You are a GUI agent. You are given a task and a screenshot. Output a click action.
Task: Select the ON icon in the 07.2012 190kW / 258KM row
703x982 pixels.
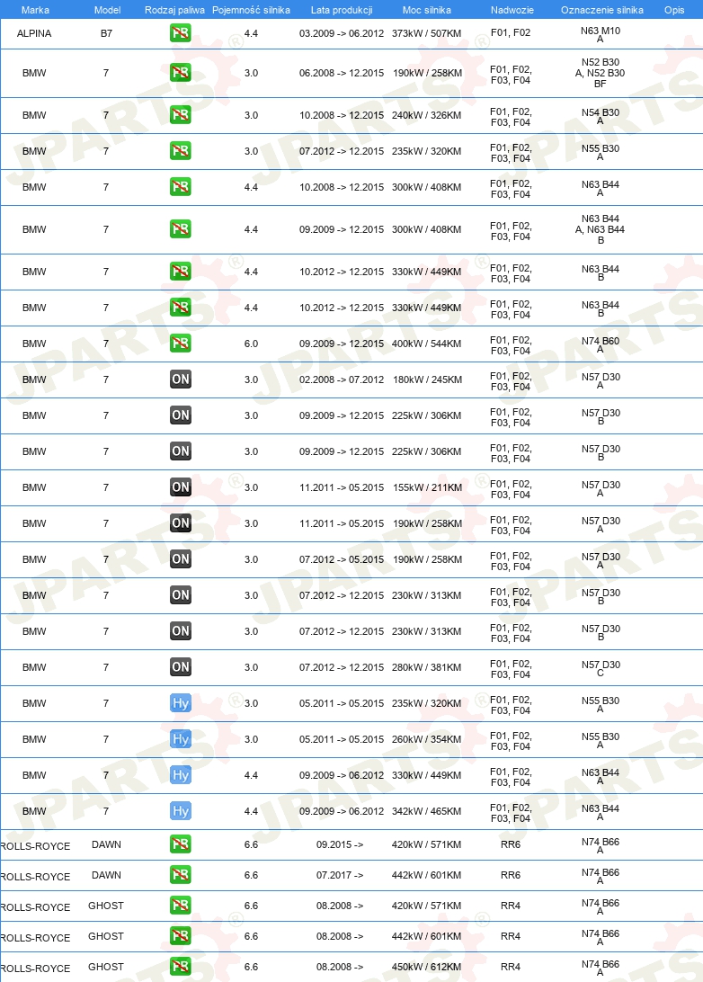pyautogui.click(x=181, y=559)
